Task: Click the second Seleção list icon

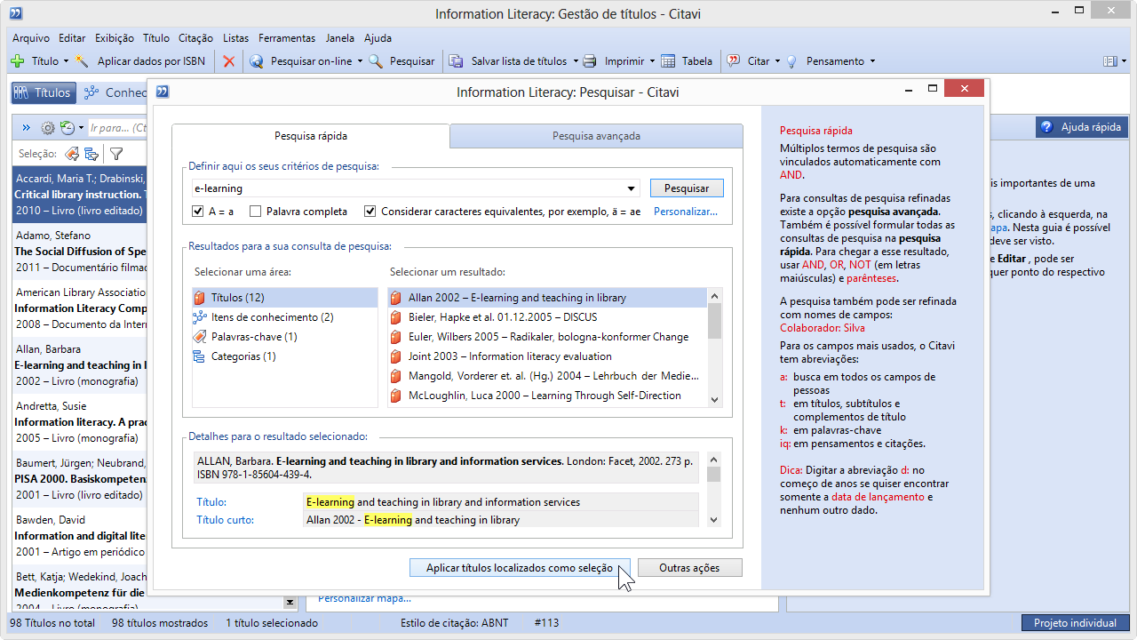Action: tap(91, 154)
